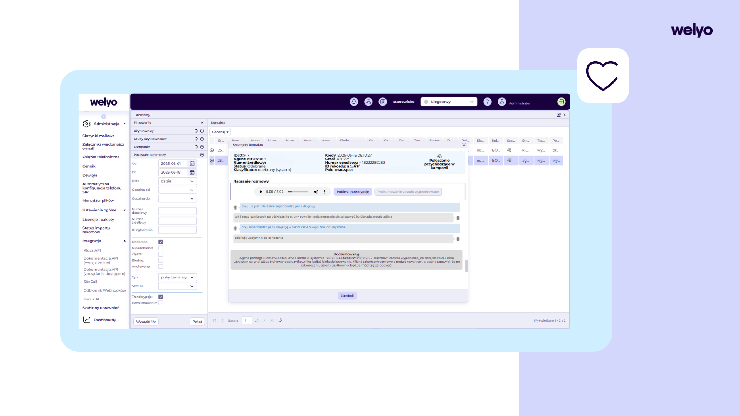Open the Generuj dropdown button
Screen dimensions: 740x416
click(220, 132)
